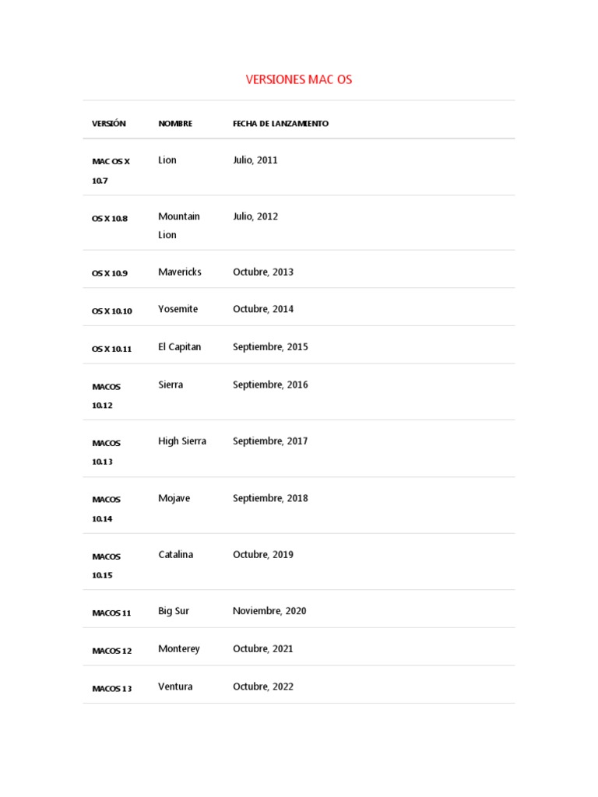The width and height of the screenshot is (598, 797).
Task: Click the 'El Capitan' name text
Action: [180, 347]
